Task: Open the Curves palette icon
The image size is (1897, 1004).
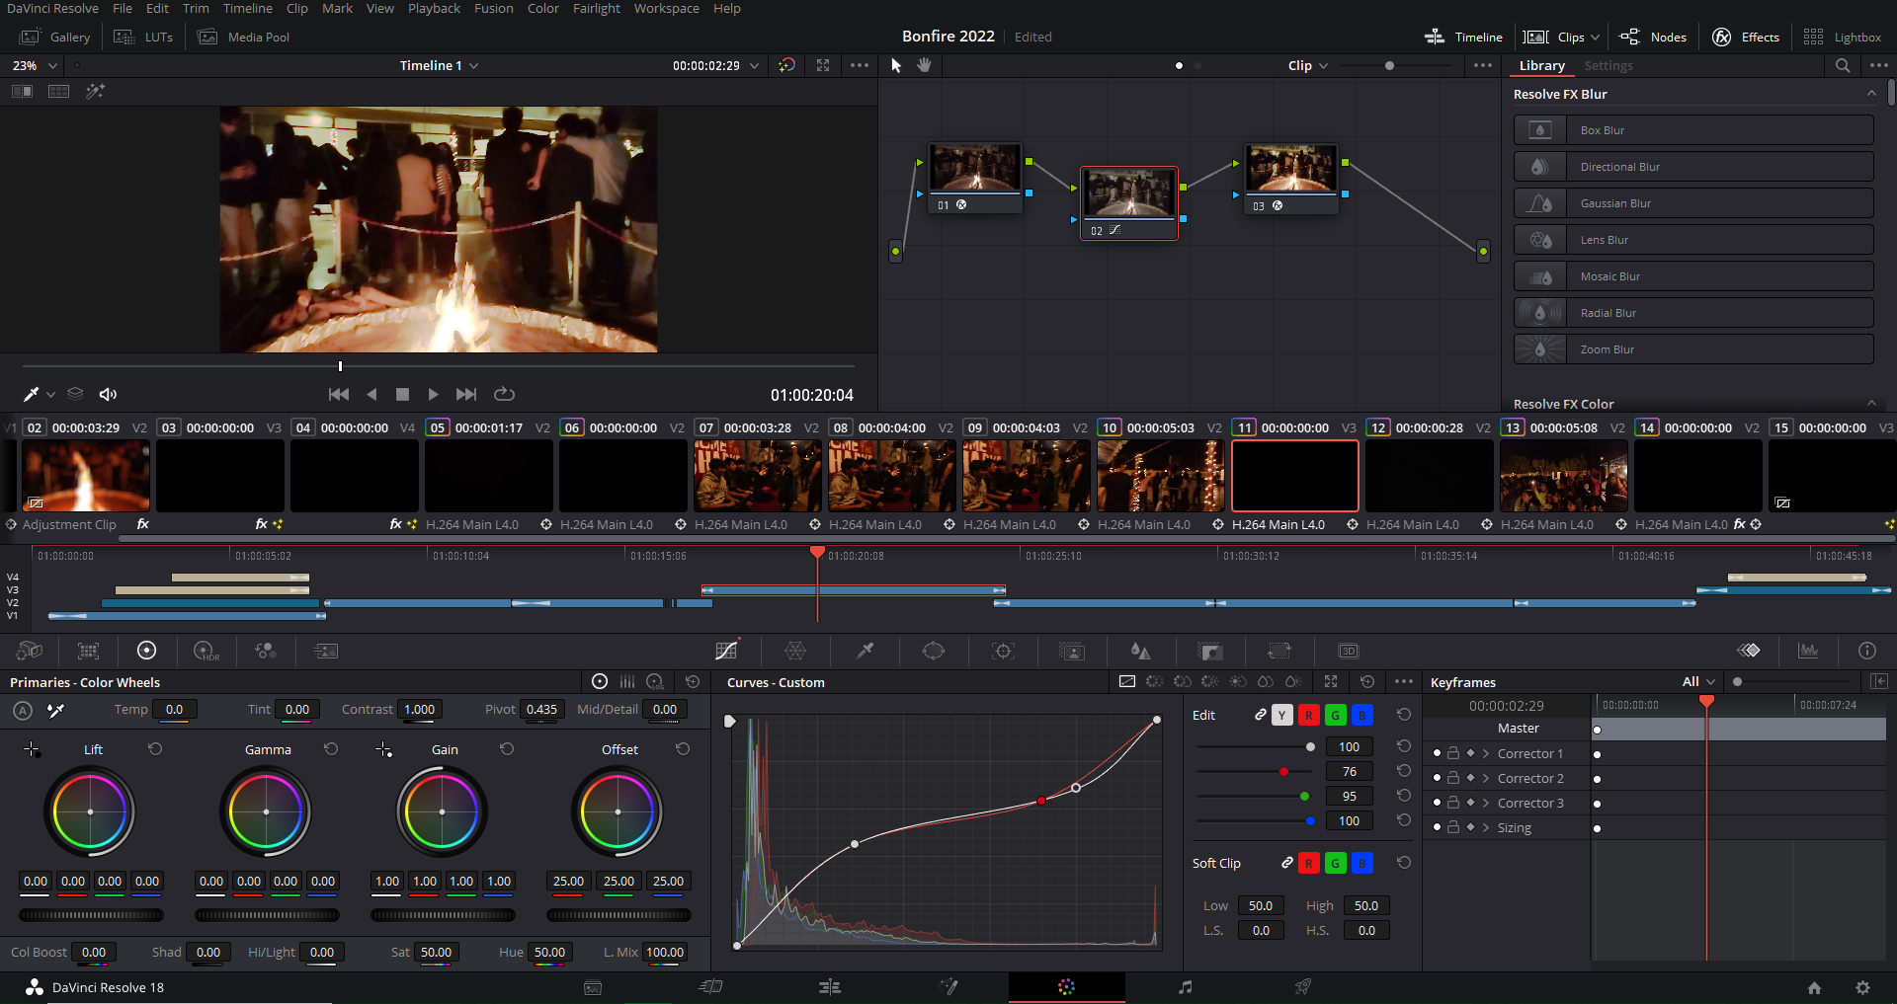Action: 727,651
